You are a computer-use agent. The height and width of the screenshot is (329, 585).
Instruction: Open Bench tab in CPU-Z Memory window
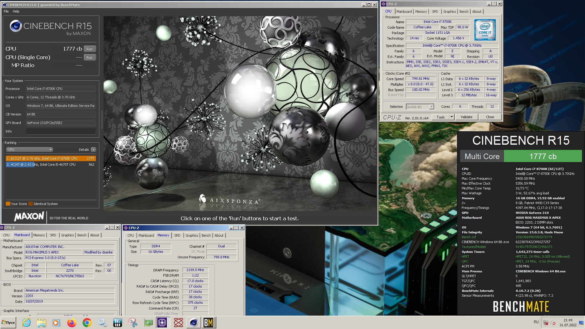206,235
